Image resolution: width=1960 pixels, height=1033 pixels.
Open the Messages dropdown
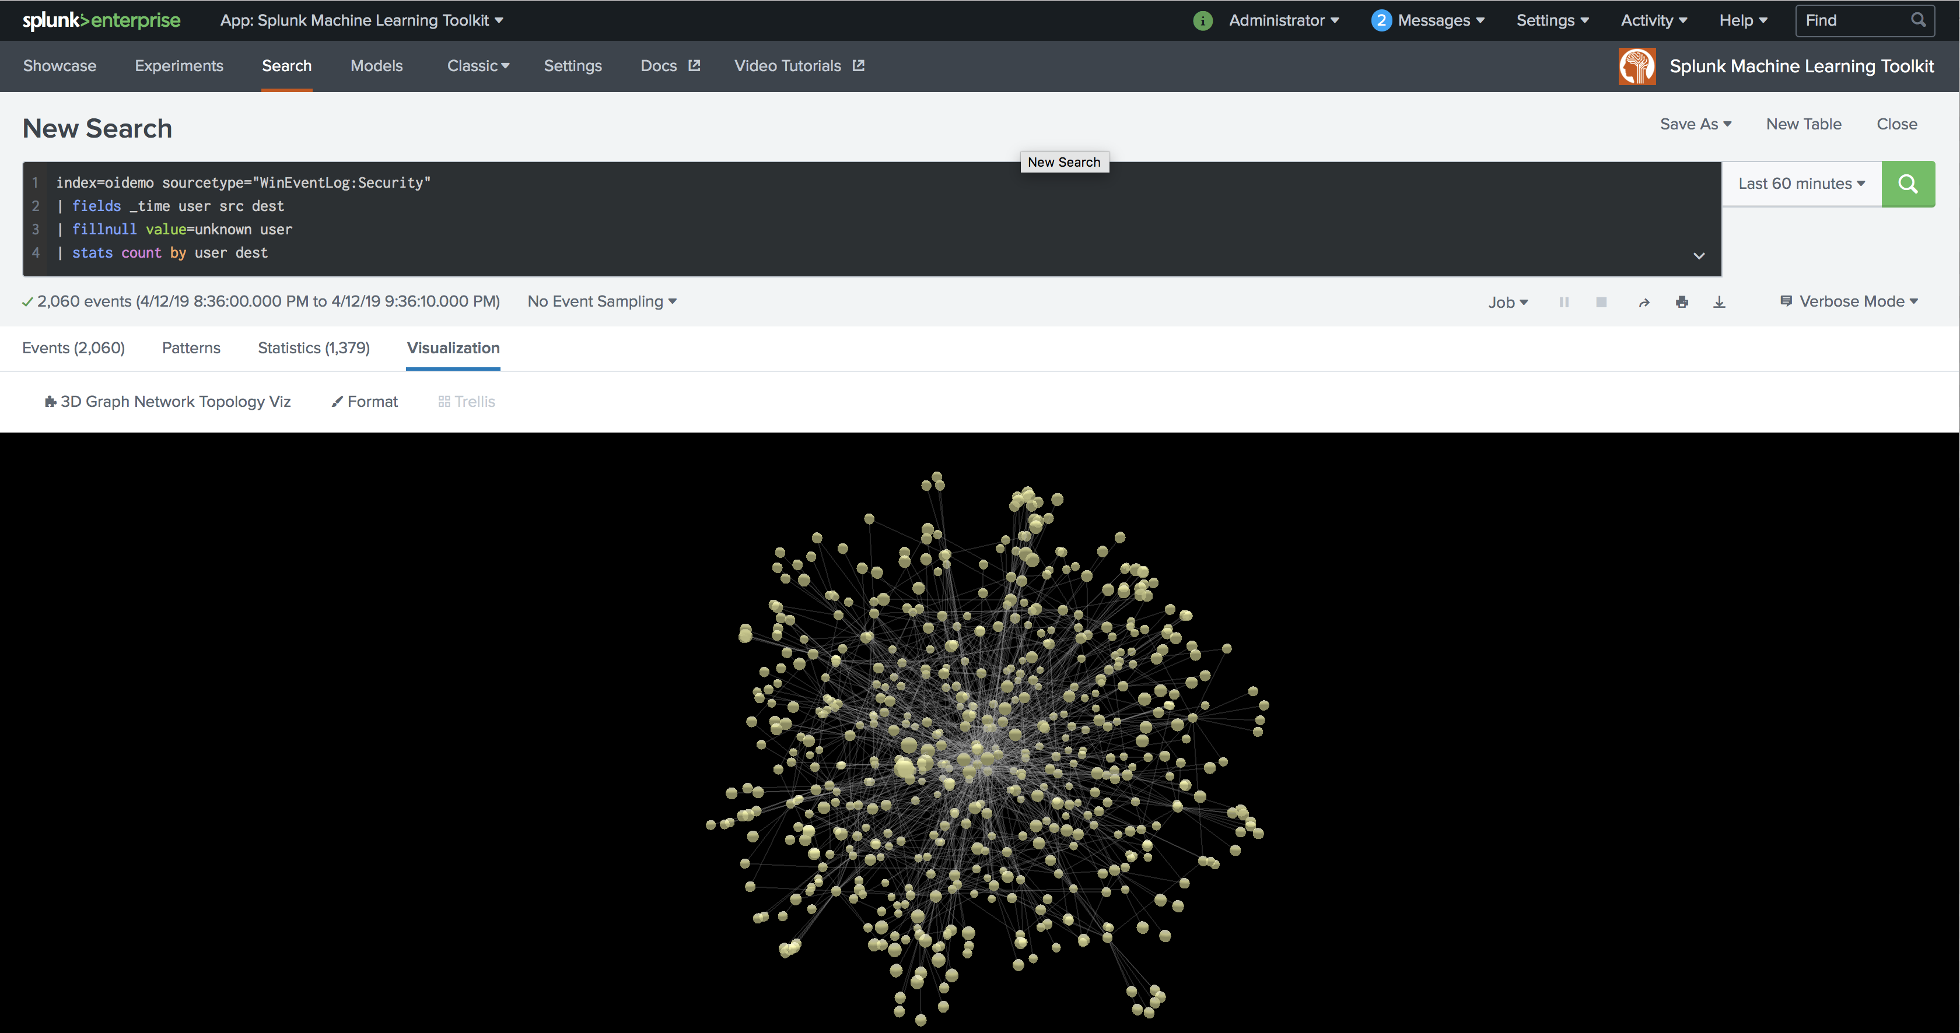[x=1441, y=20]
